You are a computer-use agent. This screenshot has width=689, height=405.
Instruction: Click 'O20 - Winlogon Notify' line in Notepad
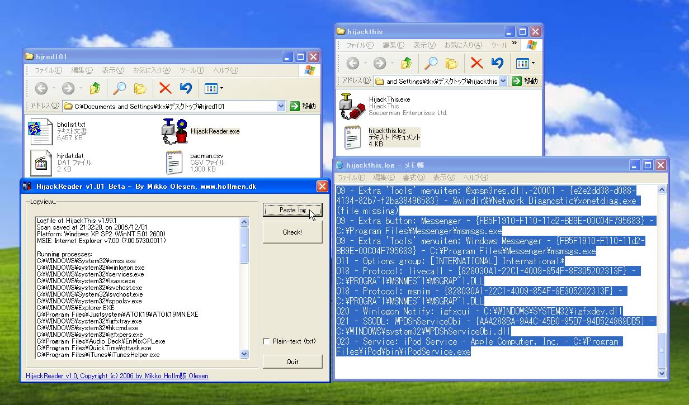(x=480, y=311)
